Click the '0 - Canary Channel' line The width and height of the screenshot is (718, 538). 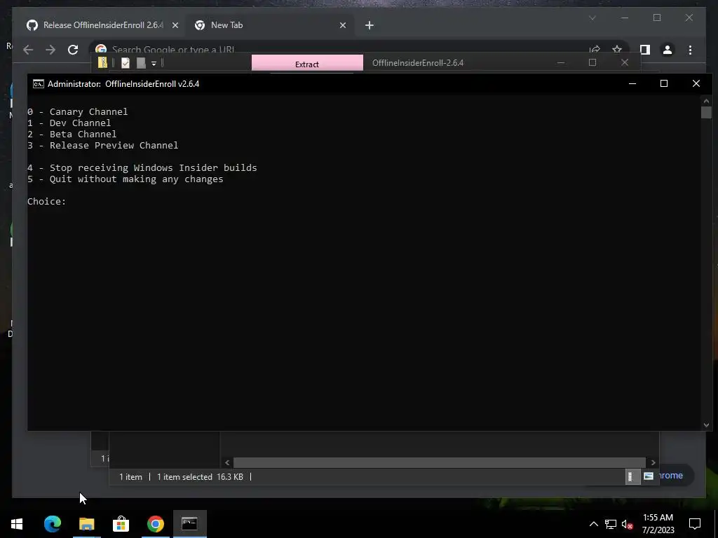77,111
